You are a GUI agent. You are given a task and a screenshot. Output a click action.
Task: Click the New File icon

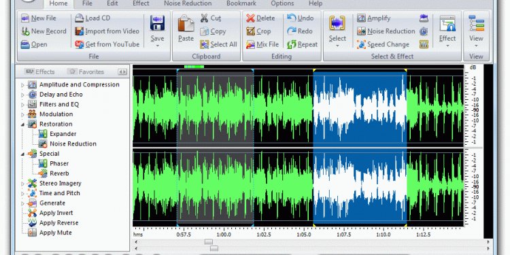tap(25, 18)
